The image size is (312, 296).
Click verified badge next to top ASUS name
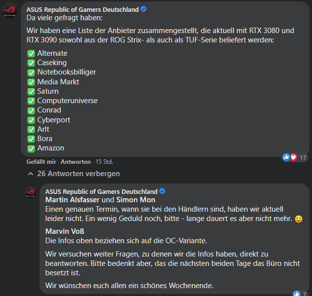point(143,9)
